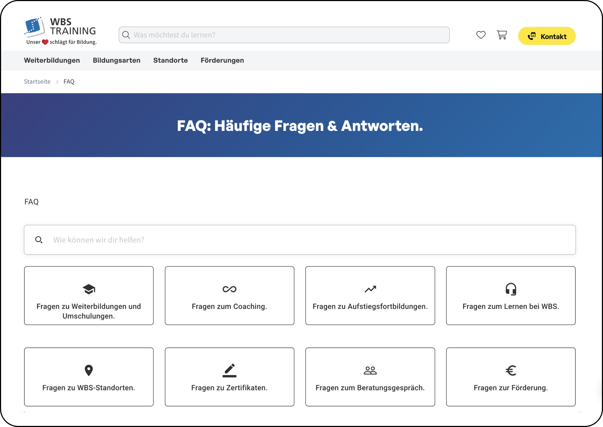This screenshot has width=603, height=427.
Task: Click the pencil icon for Zertifikaten
Action: click(229, 370)
